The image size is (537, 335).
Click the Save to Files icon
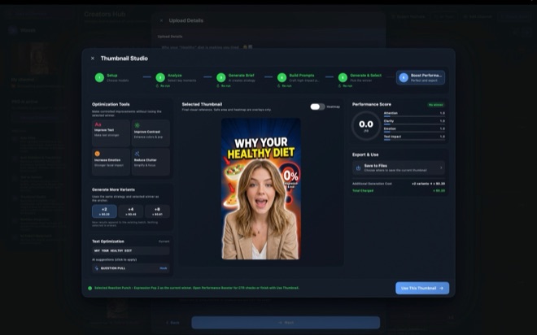(358, 168)
